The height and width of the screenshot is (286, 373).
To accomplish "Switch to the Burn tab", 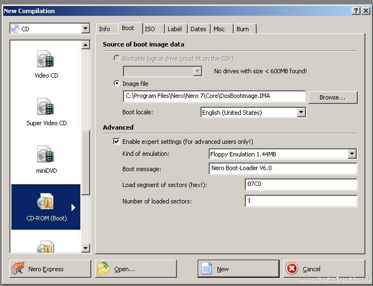I will pos(242,29).
